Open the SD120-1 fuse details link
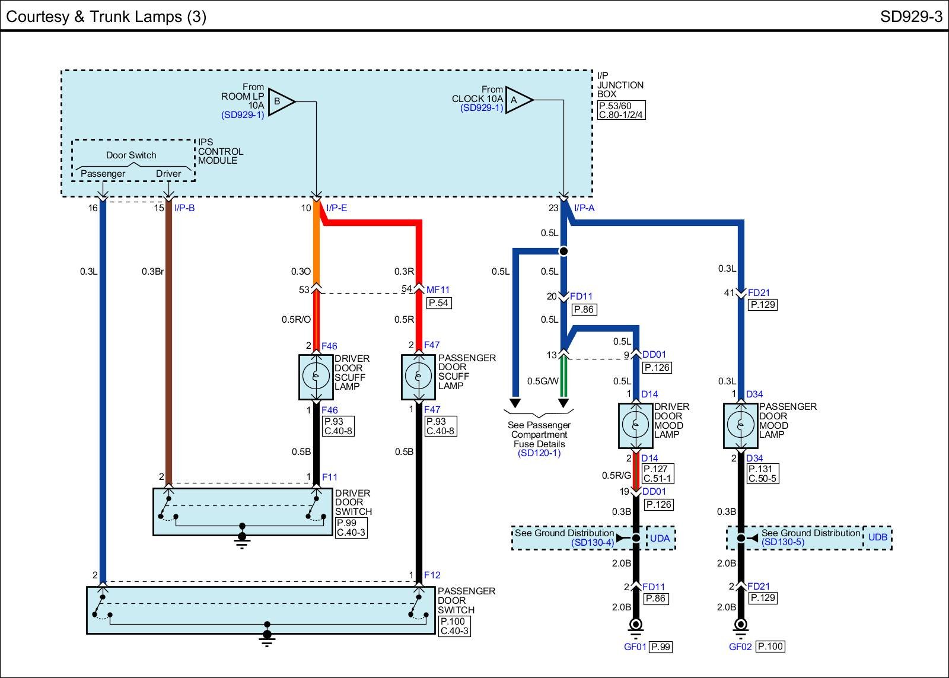The width and height of the screenshot is (949, 678). 539,453
